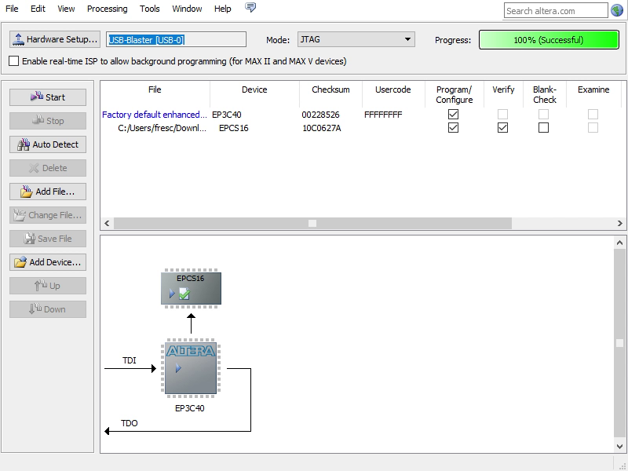Click the feedback speech bubble icon
Screen dimensions: 628x471
(x=250, y=8)
